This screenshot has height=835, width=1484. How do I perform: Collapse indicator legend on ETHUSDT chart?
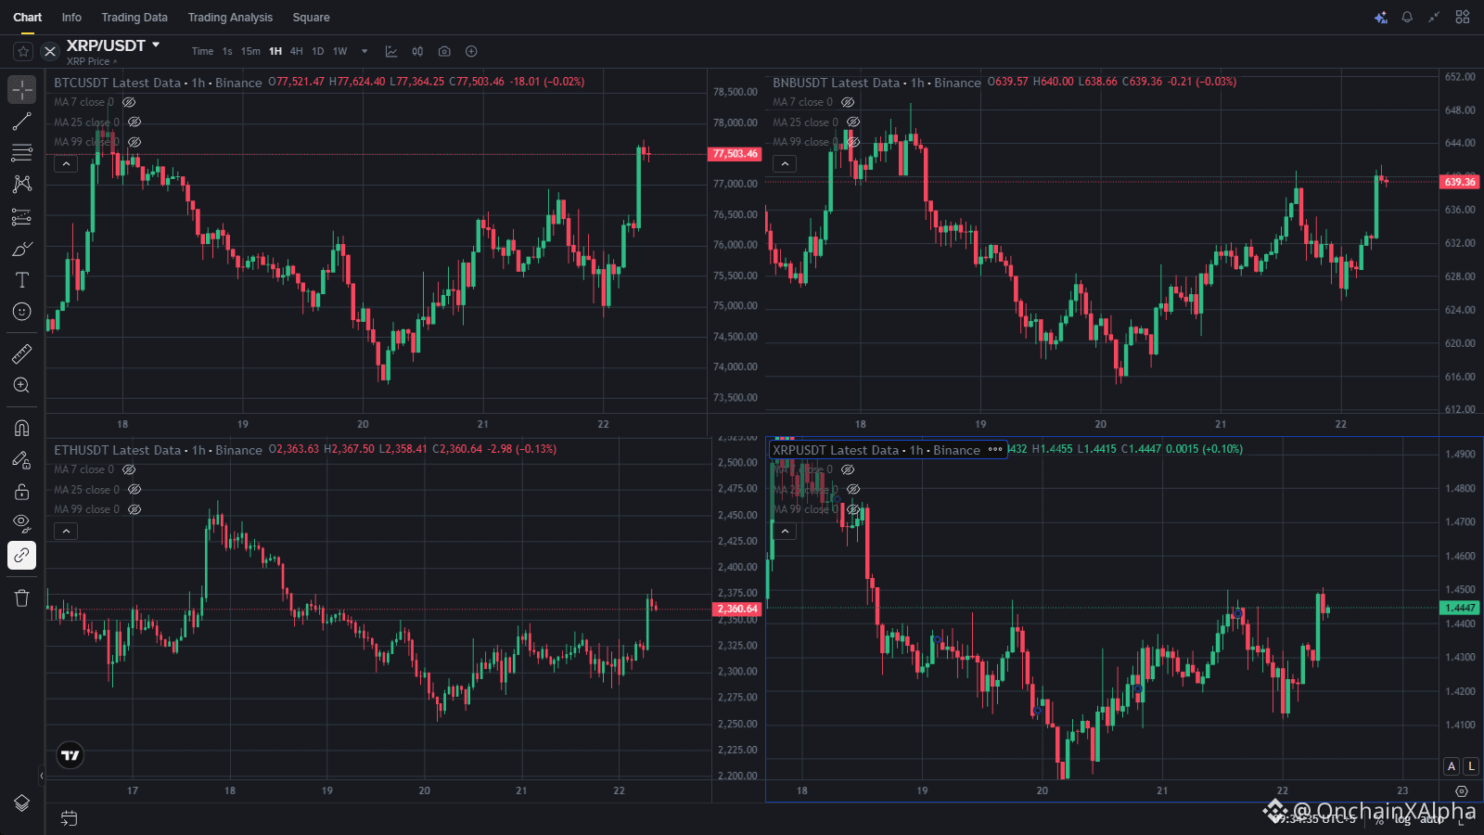[x=66, y=532]
